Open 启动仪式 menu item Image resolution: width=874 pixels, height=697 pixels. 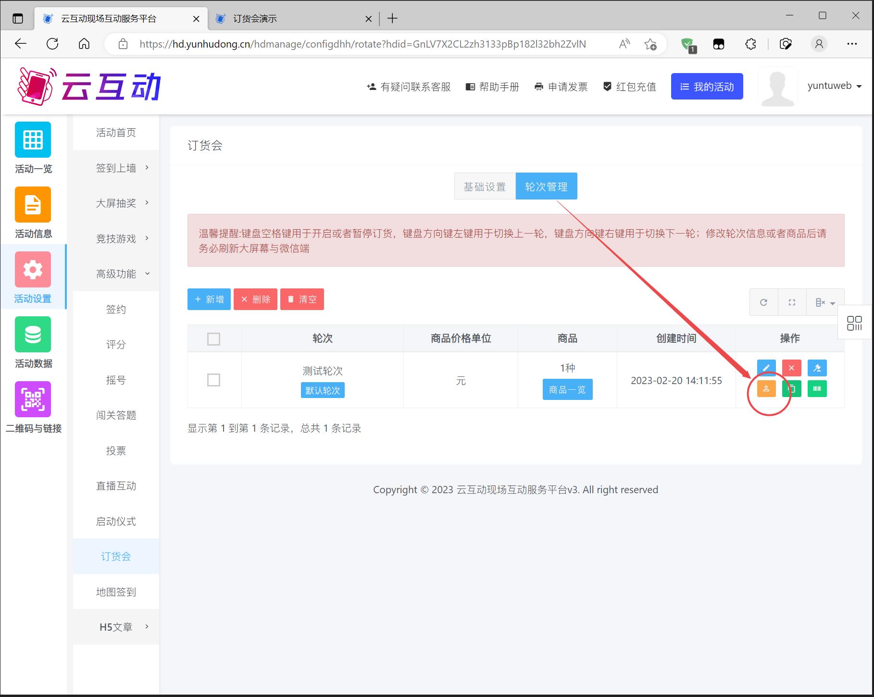point(116,521)
